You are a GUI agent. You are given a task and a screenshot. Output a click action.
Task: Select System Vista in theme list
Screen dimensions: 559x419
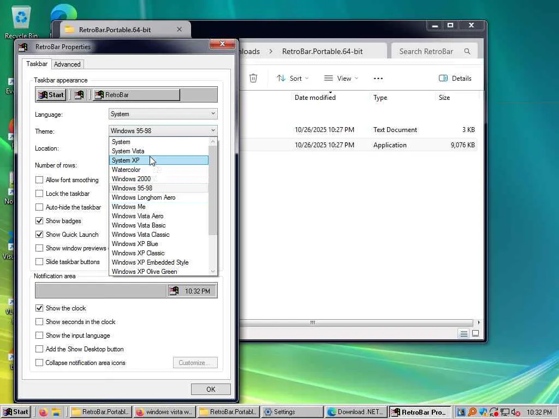click(159, 151)
